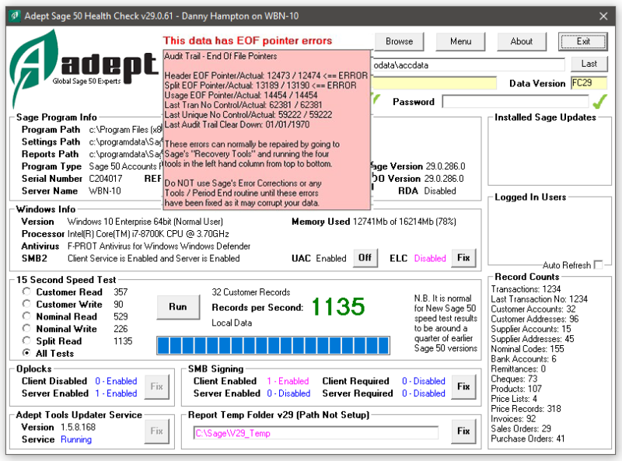
Task: Fix the Report Temp Folder path
Action: (x=463, y=432)
